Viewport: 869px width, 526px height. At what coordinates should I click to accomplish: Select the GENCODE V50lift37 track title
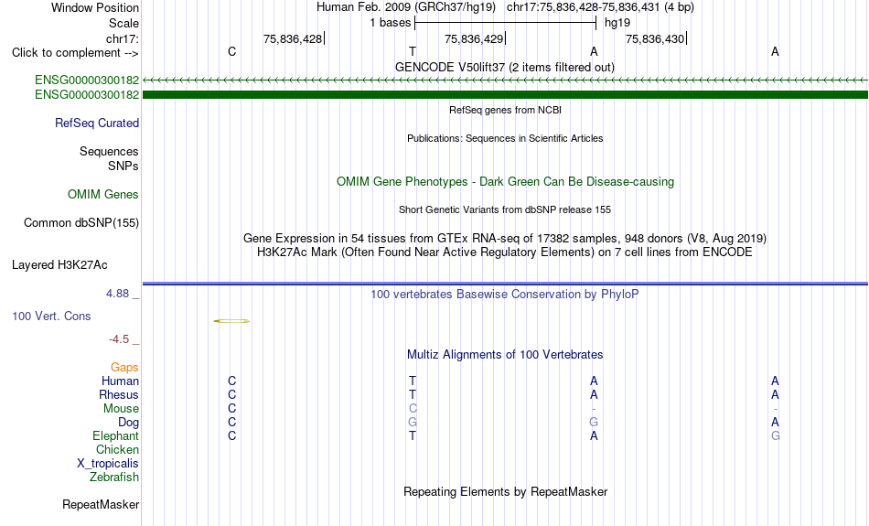pyautogui.click(x=505, y=67)
